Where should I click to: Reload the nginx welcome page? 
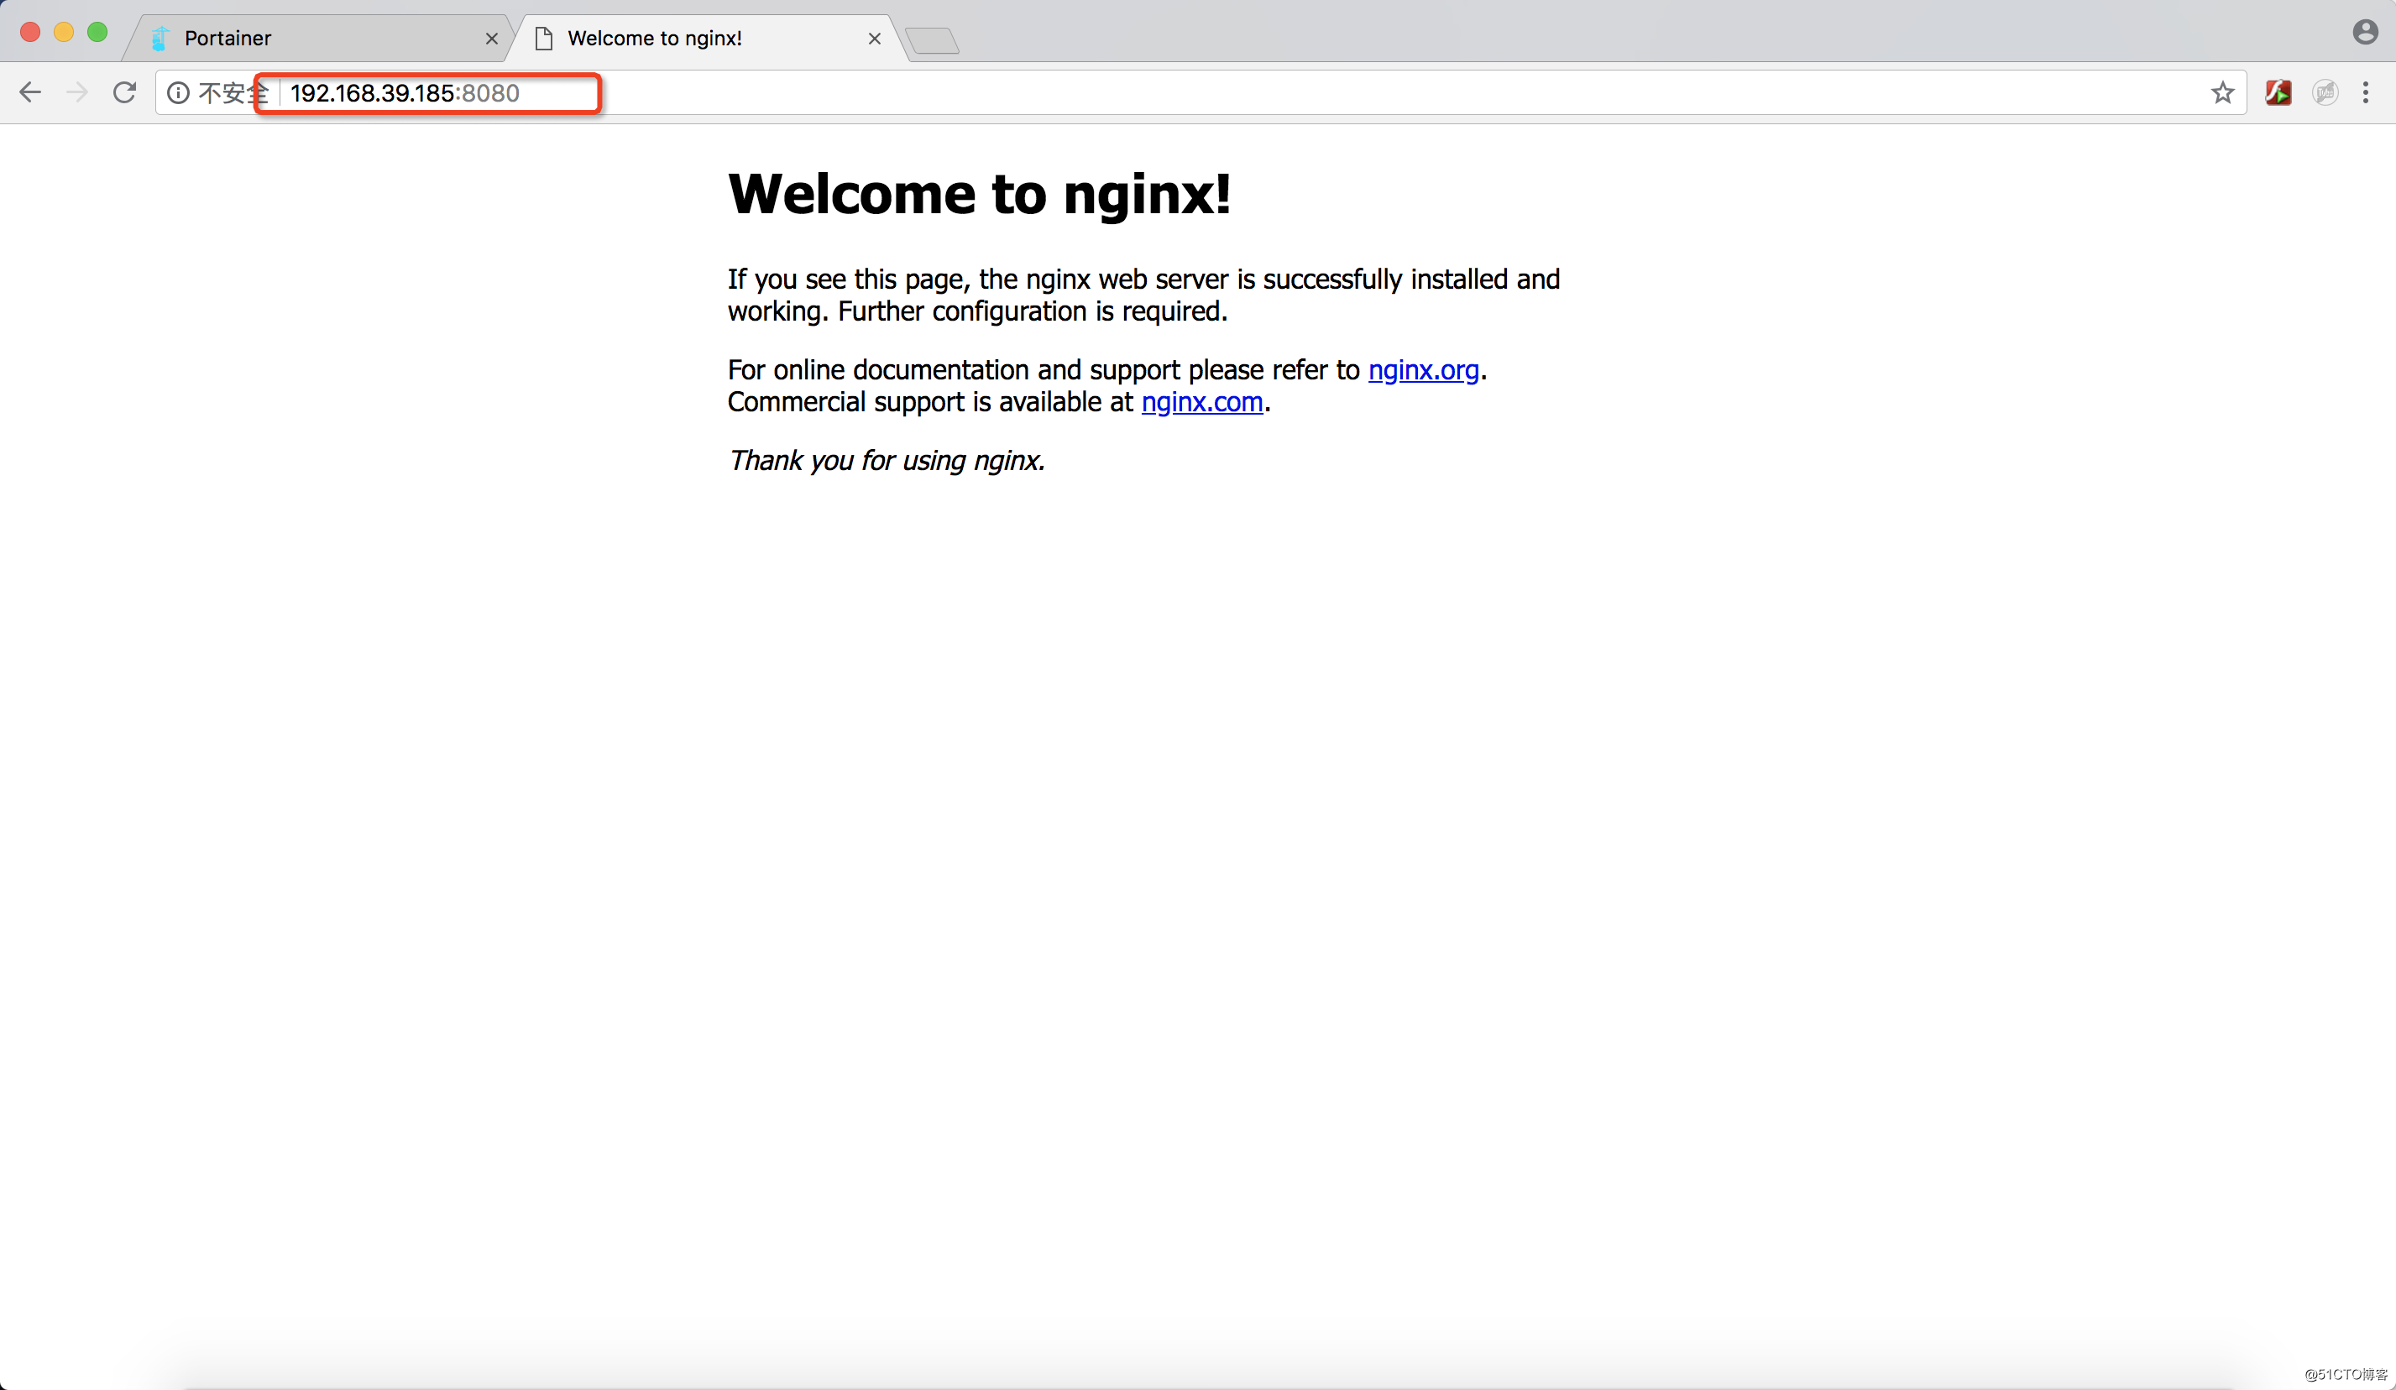[124, 92]
